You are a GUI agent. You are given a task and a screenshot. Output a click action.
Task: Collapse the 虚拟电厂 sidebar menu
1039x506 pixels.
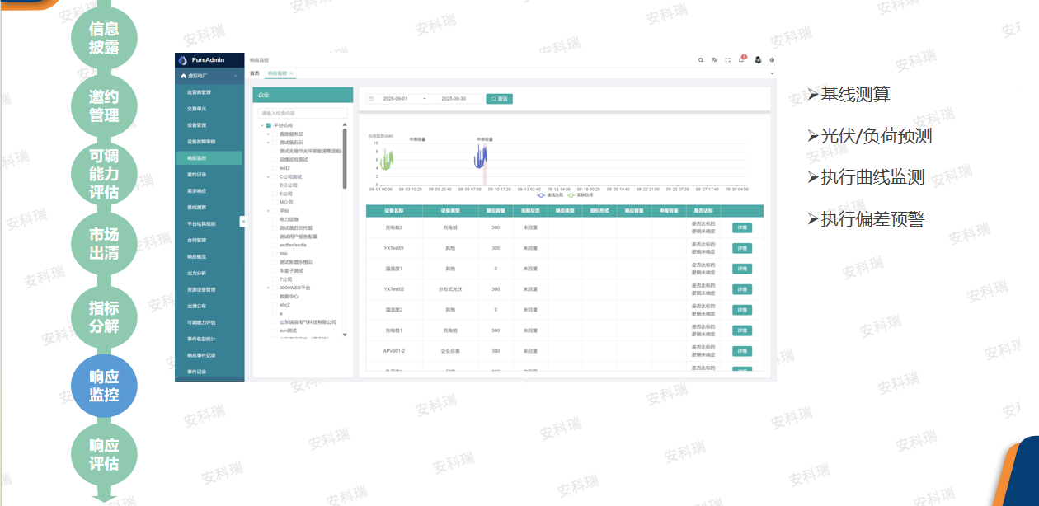click(x=236, y=76)
